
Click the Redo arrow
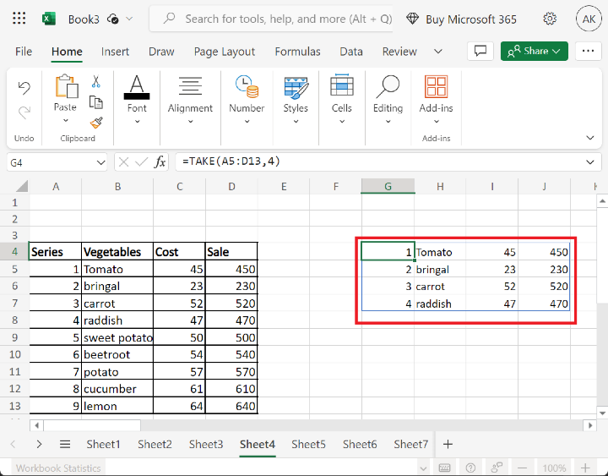[24, 112]
